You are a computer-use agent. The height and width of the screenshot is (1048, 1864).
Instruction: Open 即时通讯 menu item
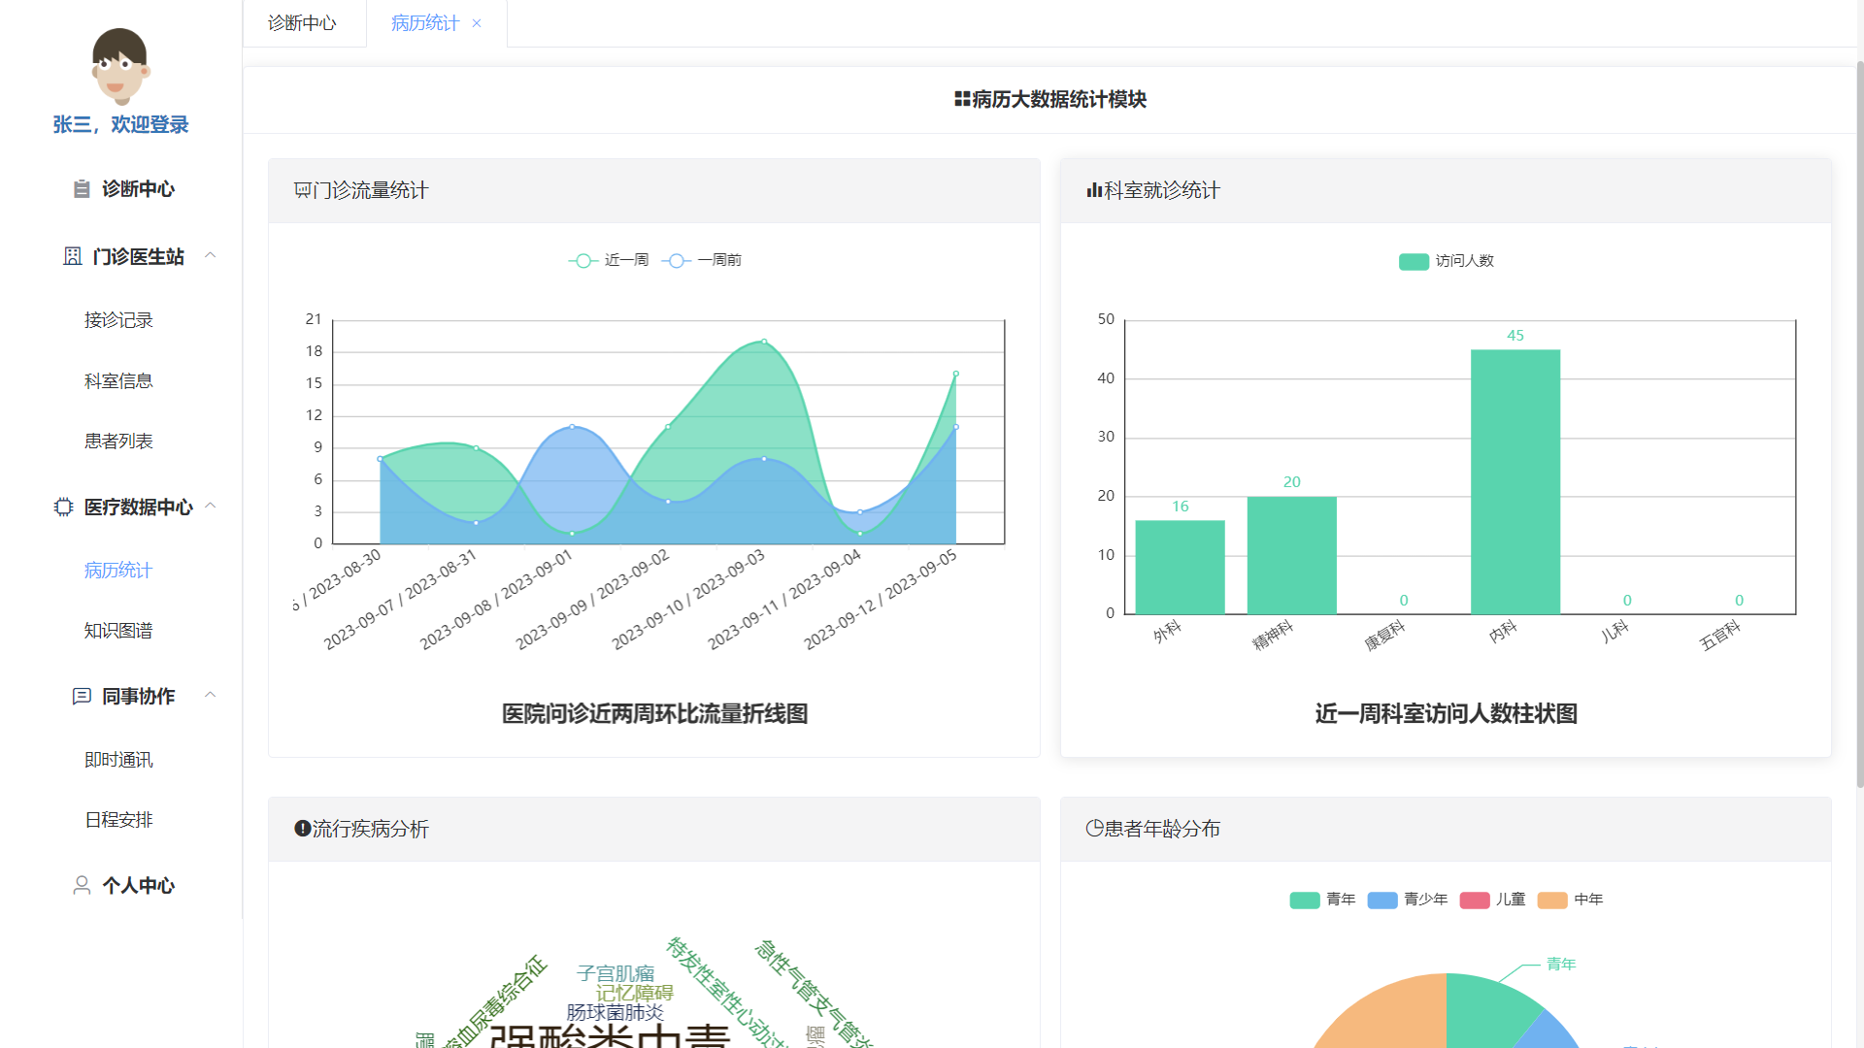pyautogui.click(x=118, y=760)
